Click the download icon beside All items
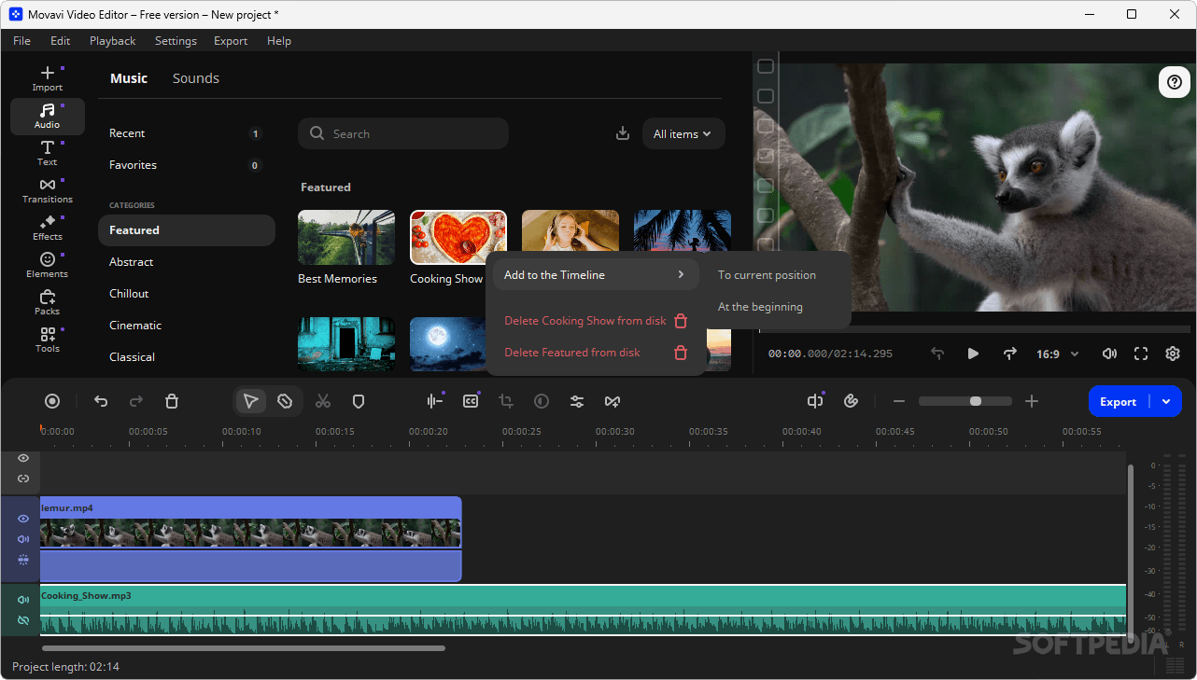1197x680 pixels. 623,133
